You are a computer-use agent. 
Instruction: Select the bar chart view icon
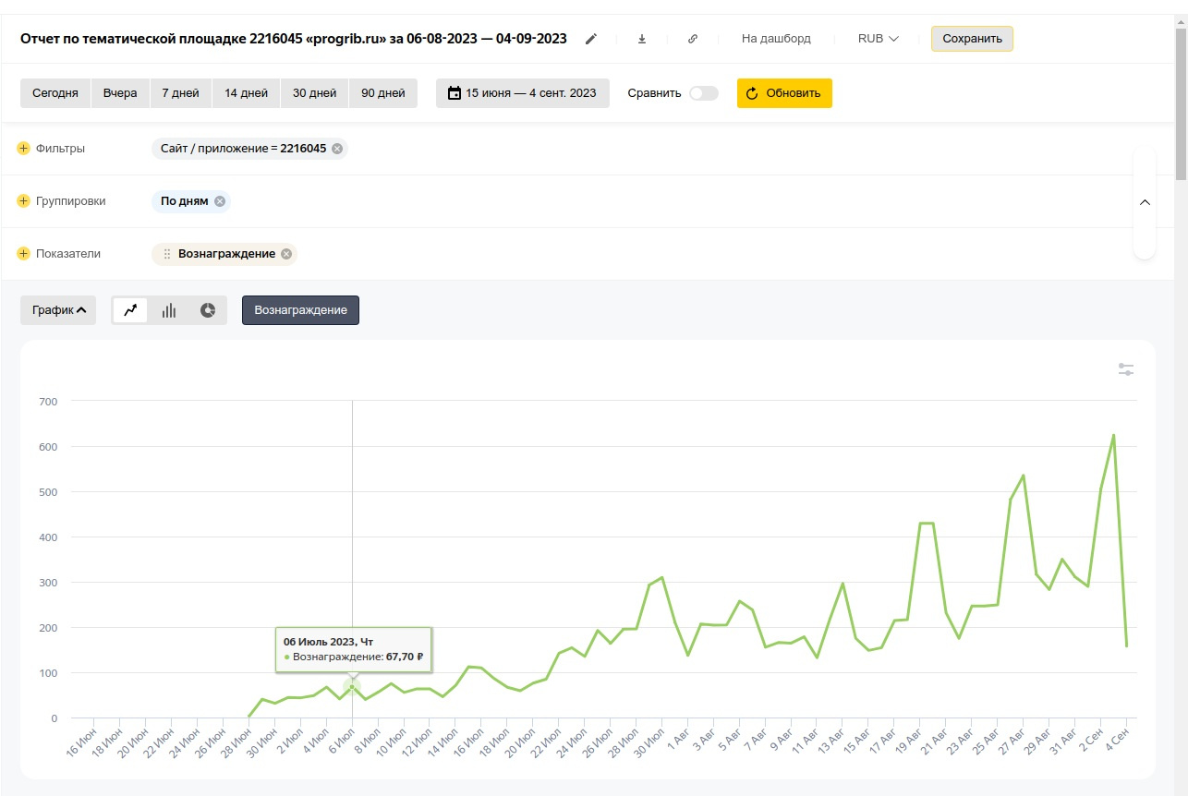click(x=168, y=310)
